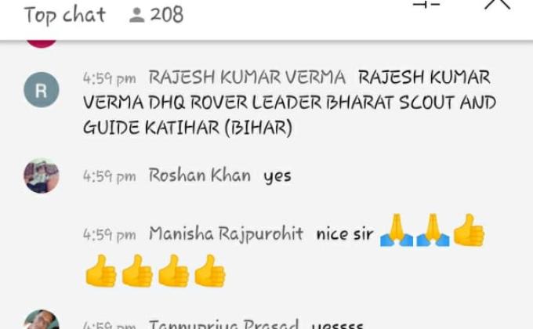Tap the partially hidden pink avatar at top
The height and width of the screenshot is (329, 533).
[x=42, y=44]
